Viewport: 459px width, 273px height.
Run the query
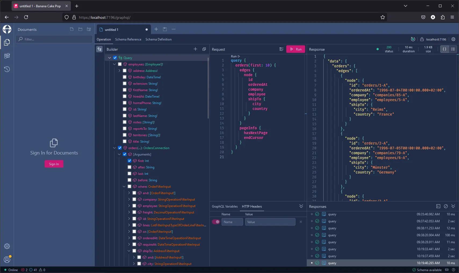pos(296,49)
